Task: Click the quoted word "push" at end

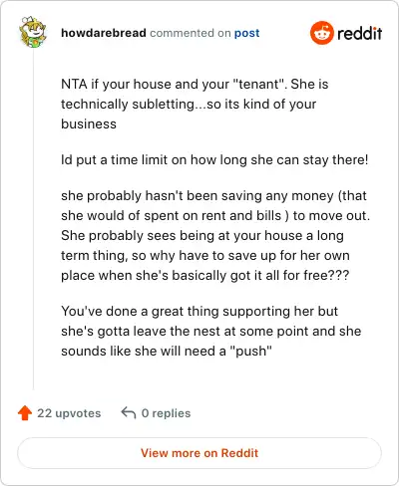Action: [x=250, y=351]
